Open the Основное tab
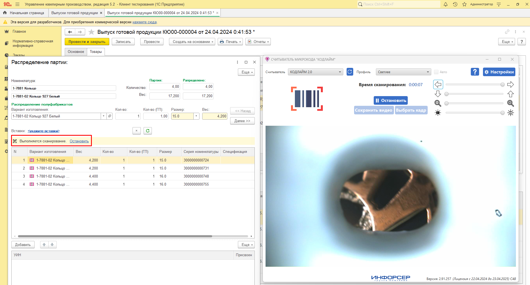The image size is (530, 285). point(76,52)
